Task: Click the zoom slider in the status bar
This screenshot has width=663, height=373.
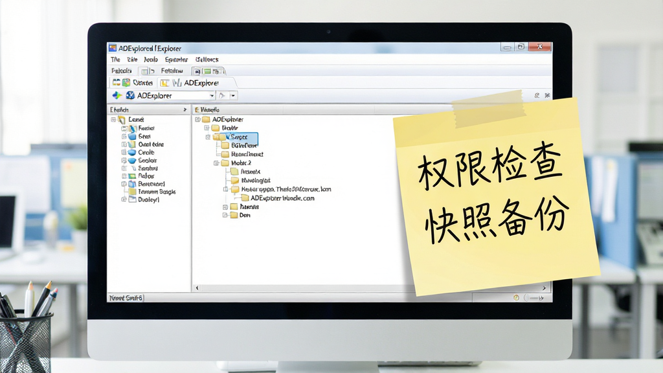Action: coord(534,298)
